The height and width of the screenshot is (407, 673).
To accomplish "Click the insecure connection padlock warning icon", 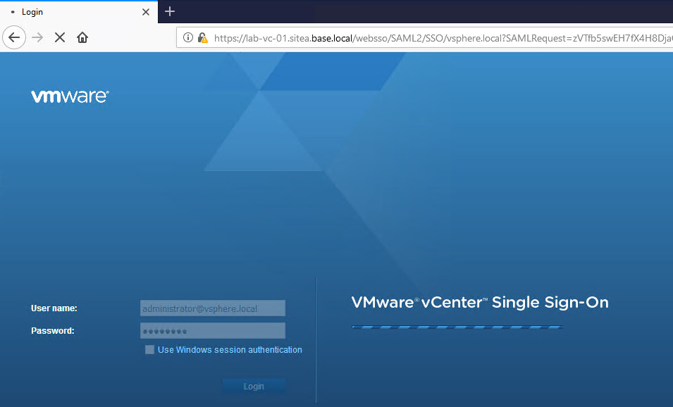I will tap(202, 38).
